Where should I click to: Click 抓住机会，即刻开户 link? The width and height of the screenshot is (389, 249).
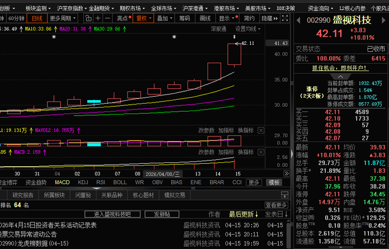340,68
